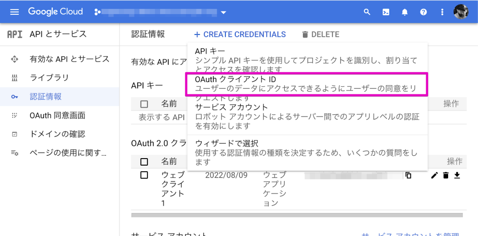478x236 pixels.
Task: Download ウェブ クライアント 1 client JSON
Action: [457, 175]
